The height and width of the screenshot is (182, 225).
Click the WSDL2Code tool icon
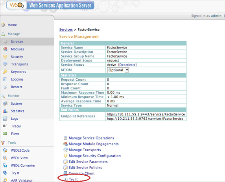coord(5,150)
